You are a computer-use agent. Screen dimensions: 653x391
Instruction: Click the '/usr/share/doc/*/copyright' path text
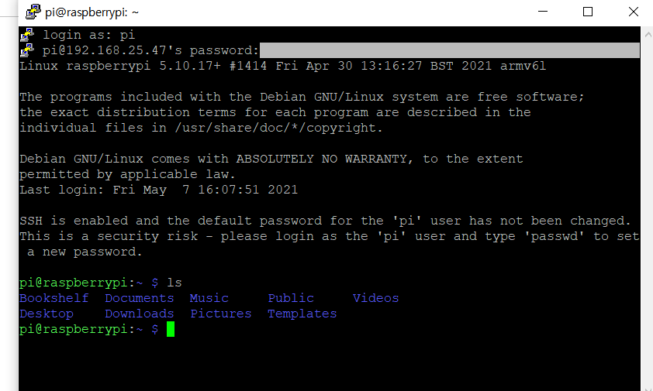(275, 128)
